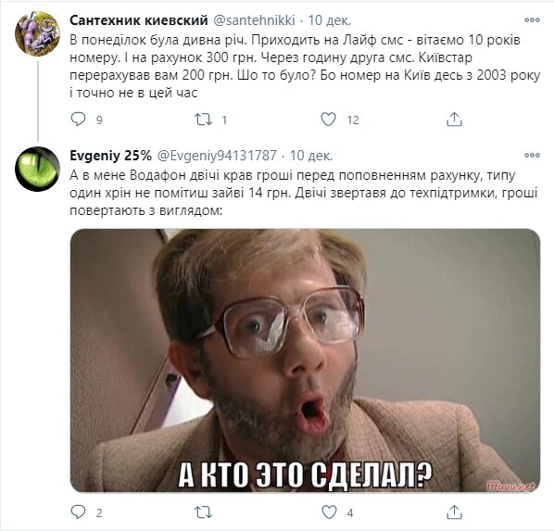Image resolution: width=554 pixels, height=531 pixels.
Task: Share the first tweet via share icon
Action: 454,120
